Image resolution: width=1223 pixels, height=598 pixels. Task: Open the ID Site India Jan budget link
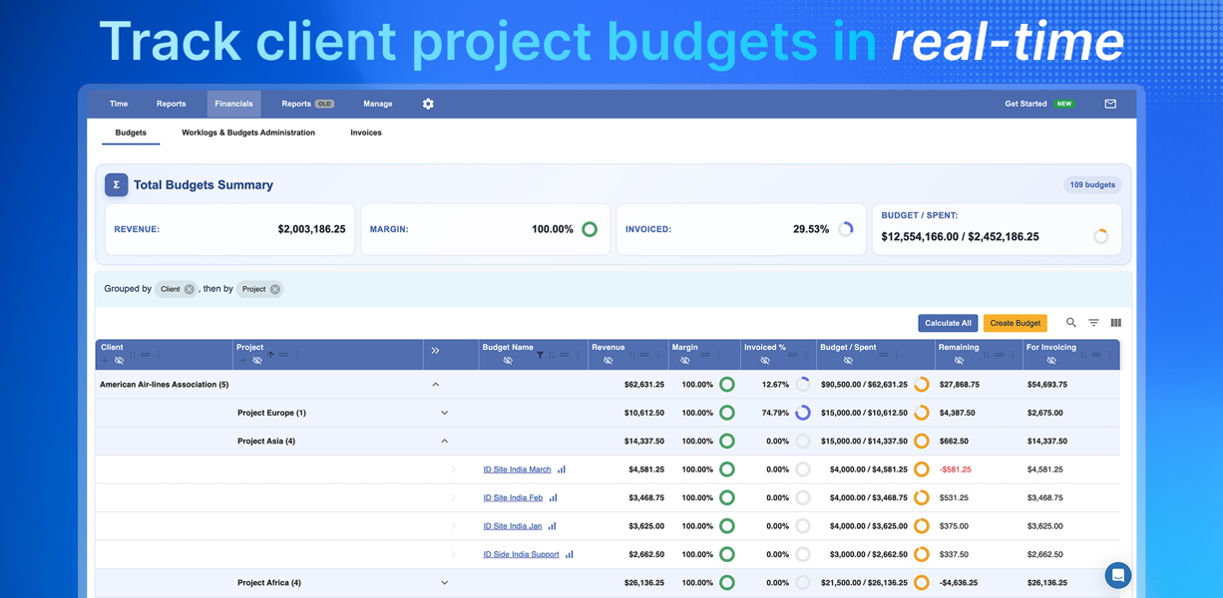tap(513, 526)
